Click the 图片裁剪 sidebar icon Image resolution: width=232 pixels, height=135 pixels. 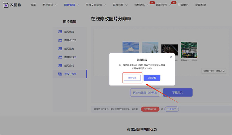tap(60, 49)
